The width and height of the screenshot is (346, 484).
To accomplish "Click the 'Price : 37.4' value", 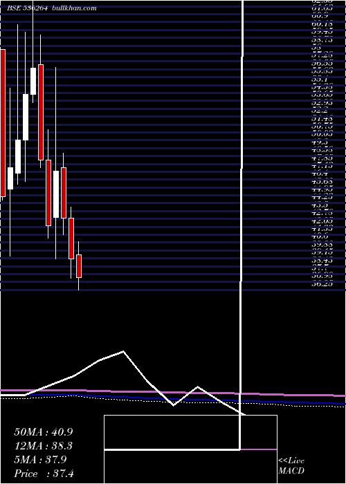I will [x=44, y=474].
